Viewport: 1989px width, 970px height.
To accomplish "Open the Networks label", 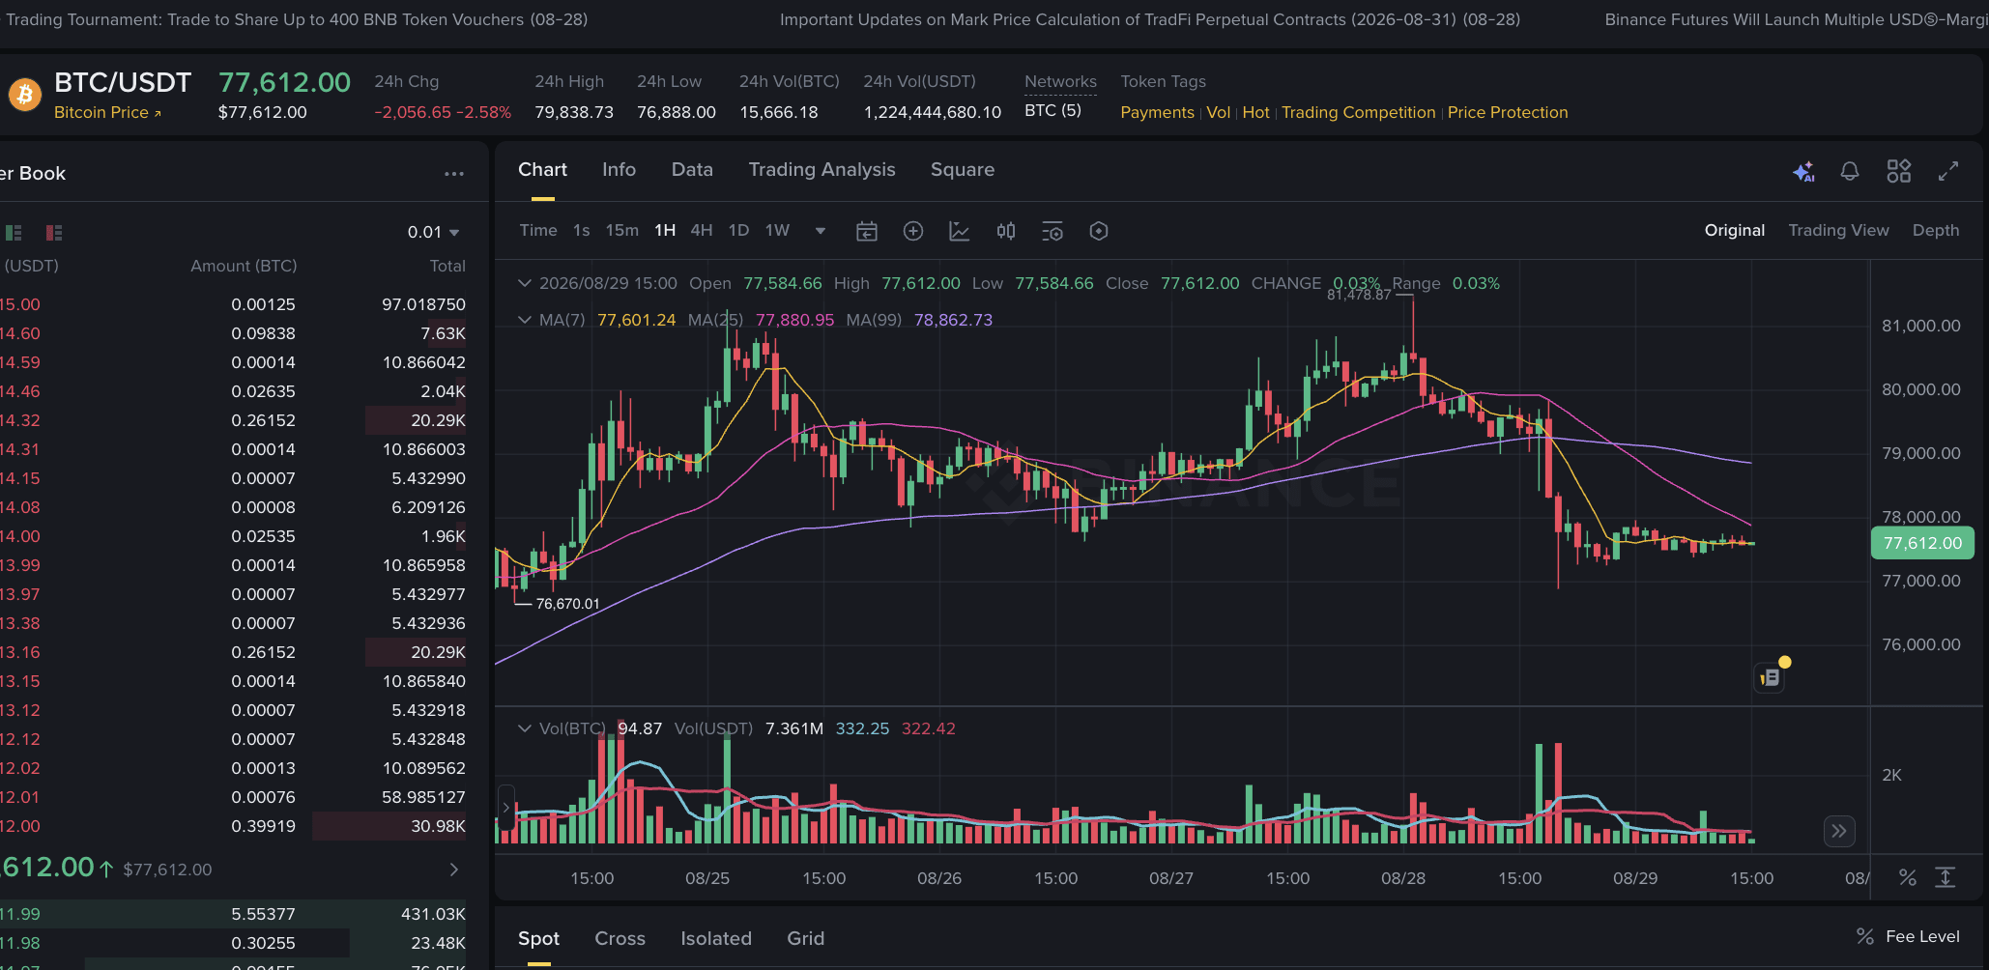I will point(1060,82).
